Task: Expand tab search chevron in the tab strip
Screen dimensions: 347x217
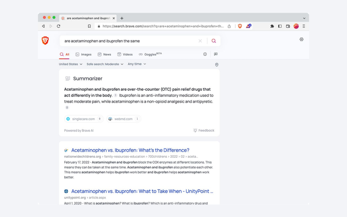Action: [x=304, y=18]
